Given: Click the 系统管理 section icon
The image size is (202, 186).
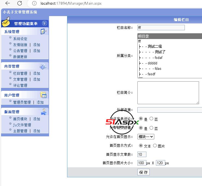Looking at the screenshot, I should [x=43, y=31].
